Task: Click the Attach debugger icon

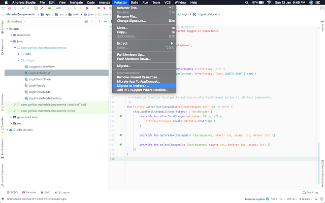Action: (x=105, y=8)
